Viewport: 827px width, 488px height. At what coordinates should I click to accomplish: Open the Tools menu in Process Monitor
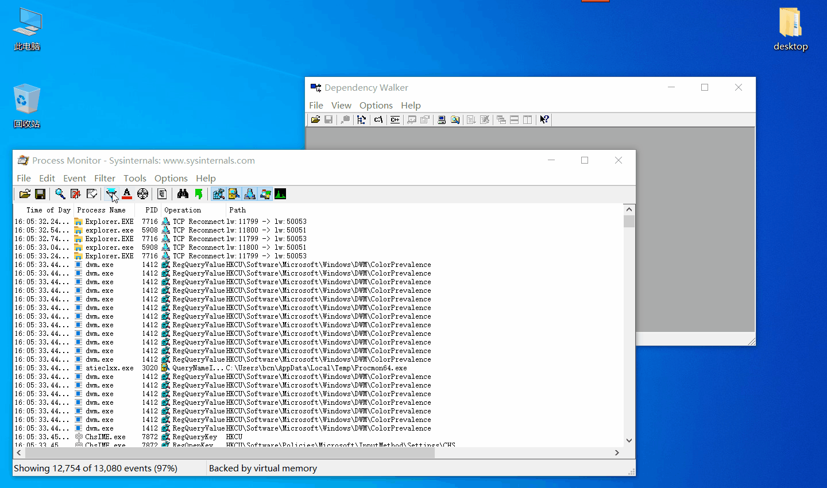point(135,179)
